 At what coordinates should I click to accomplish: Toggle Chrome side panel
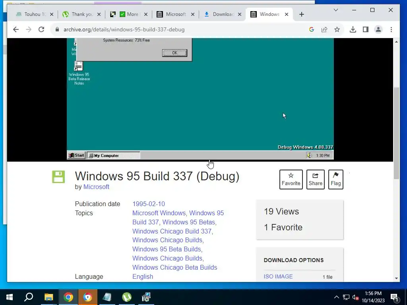tap(366, 29)
